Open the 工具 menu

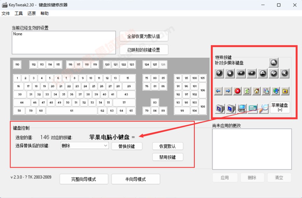[19, 14]
